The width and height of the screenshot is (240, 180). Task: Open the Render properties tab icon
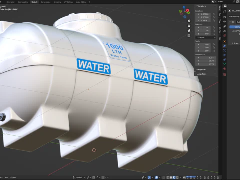pyautogui.click(x=225, y=17)
